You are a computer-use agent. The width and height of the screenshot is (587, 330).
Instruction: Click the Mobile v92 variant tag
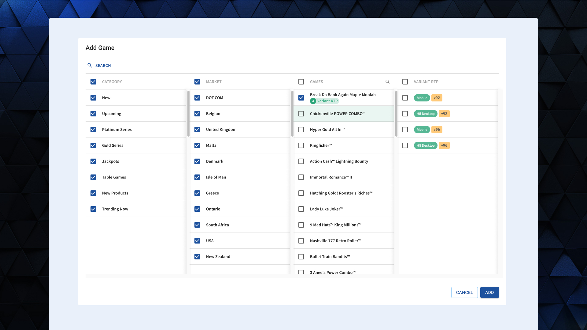click(x=422, y=98)
